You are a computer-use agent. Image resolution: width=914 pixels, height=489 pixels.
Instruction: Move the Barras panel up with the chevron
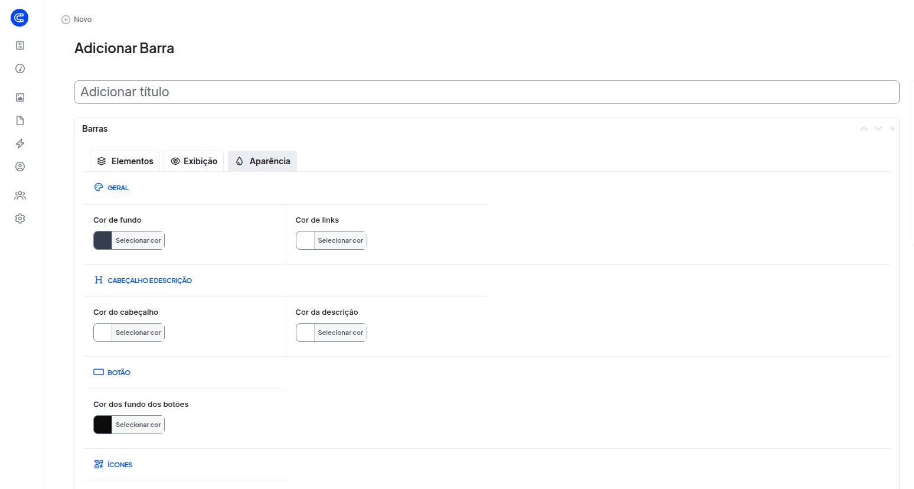(864, 129)
